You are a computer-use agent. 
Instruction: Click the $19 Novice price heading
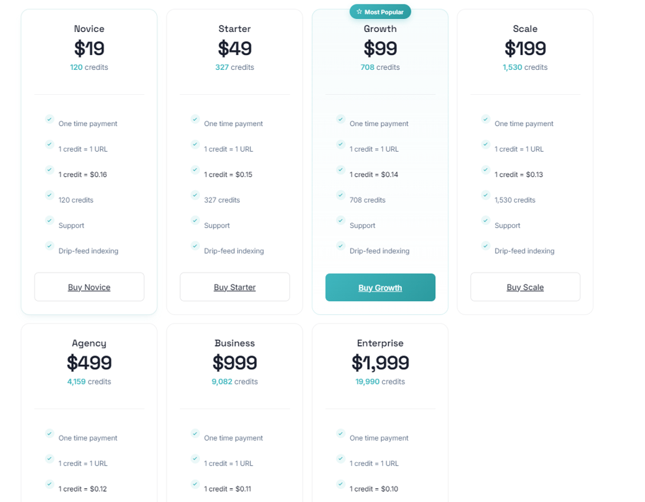(x=90, y=48)
